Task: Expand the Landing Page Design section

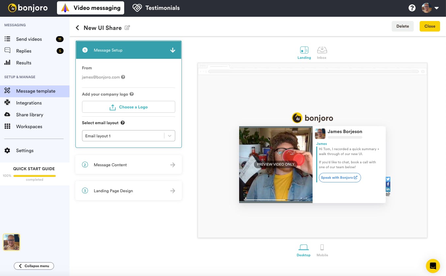Action: [128, 191]
